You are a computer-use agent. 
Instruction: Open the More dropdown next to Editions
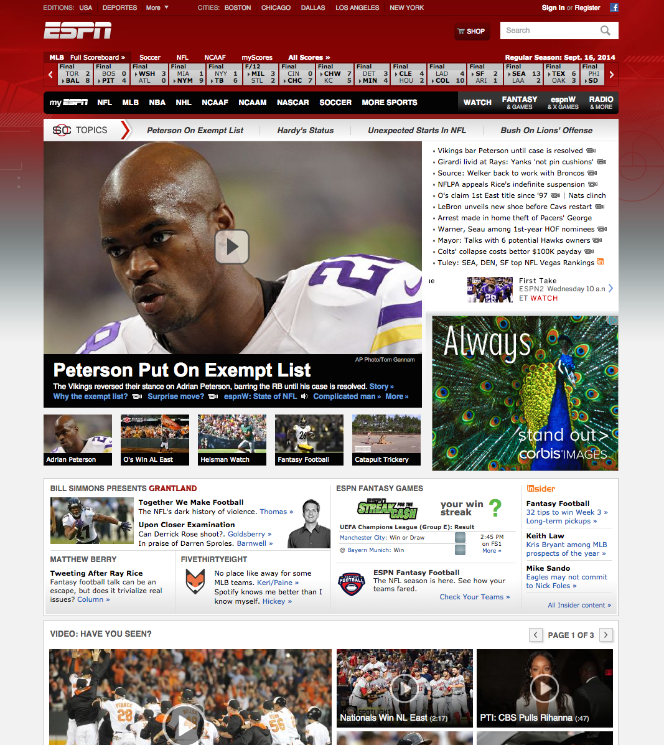(x=157, y=7)
